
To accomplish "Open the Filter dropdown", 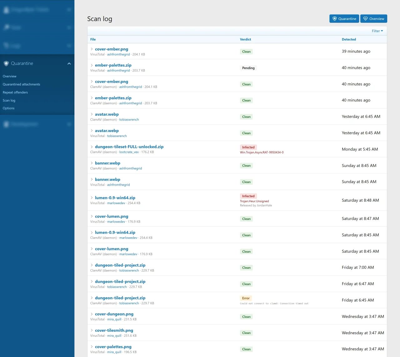I will click(x=377, y=31).
